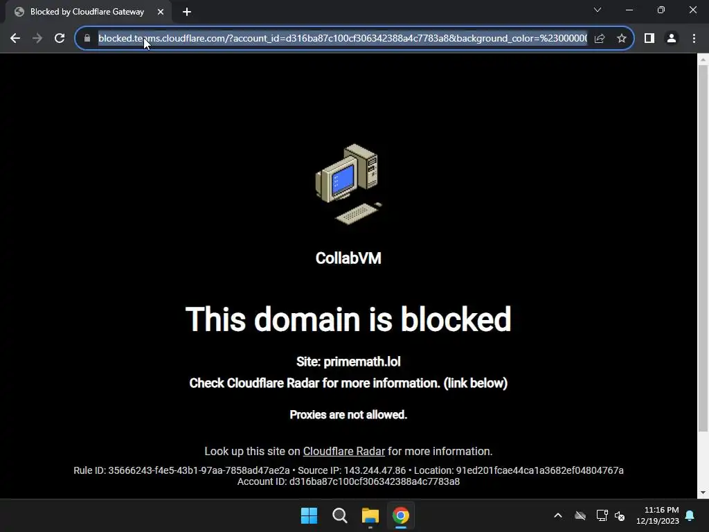Share this page via the share icon
The height and width of the screenshot is (532, 709).
tap(600, 39)
